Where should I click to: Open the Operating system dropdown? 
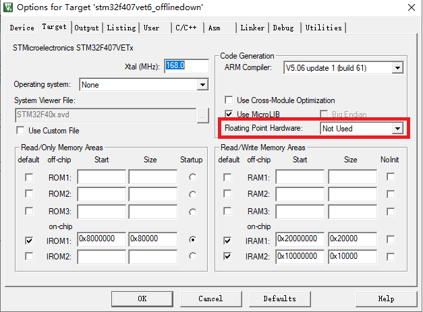point(202,85)
